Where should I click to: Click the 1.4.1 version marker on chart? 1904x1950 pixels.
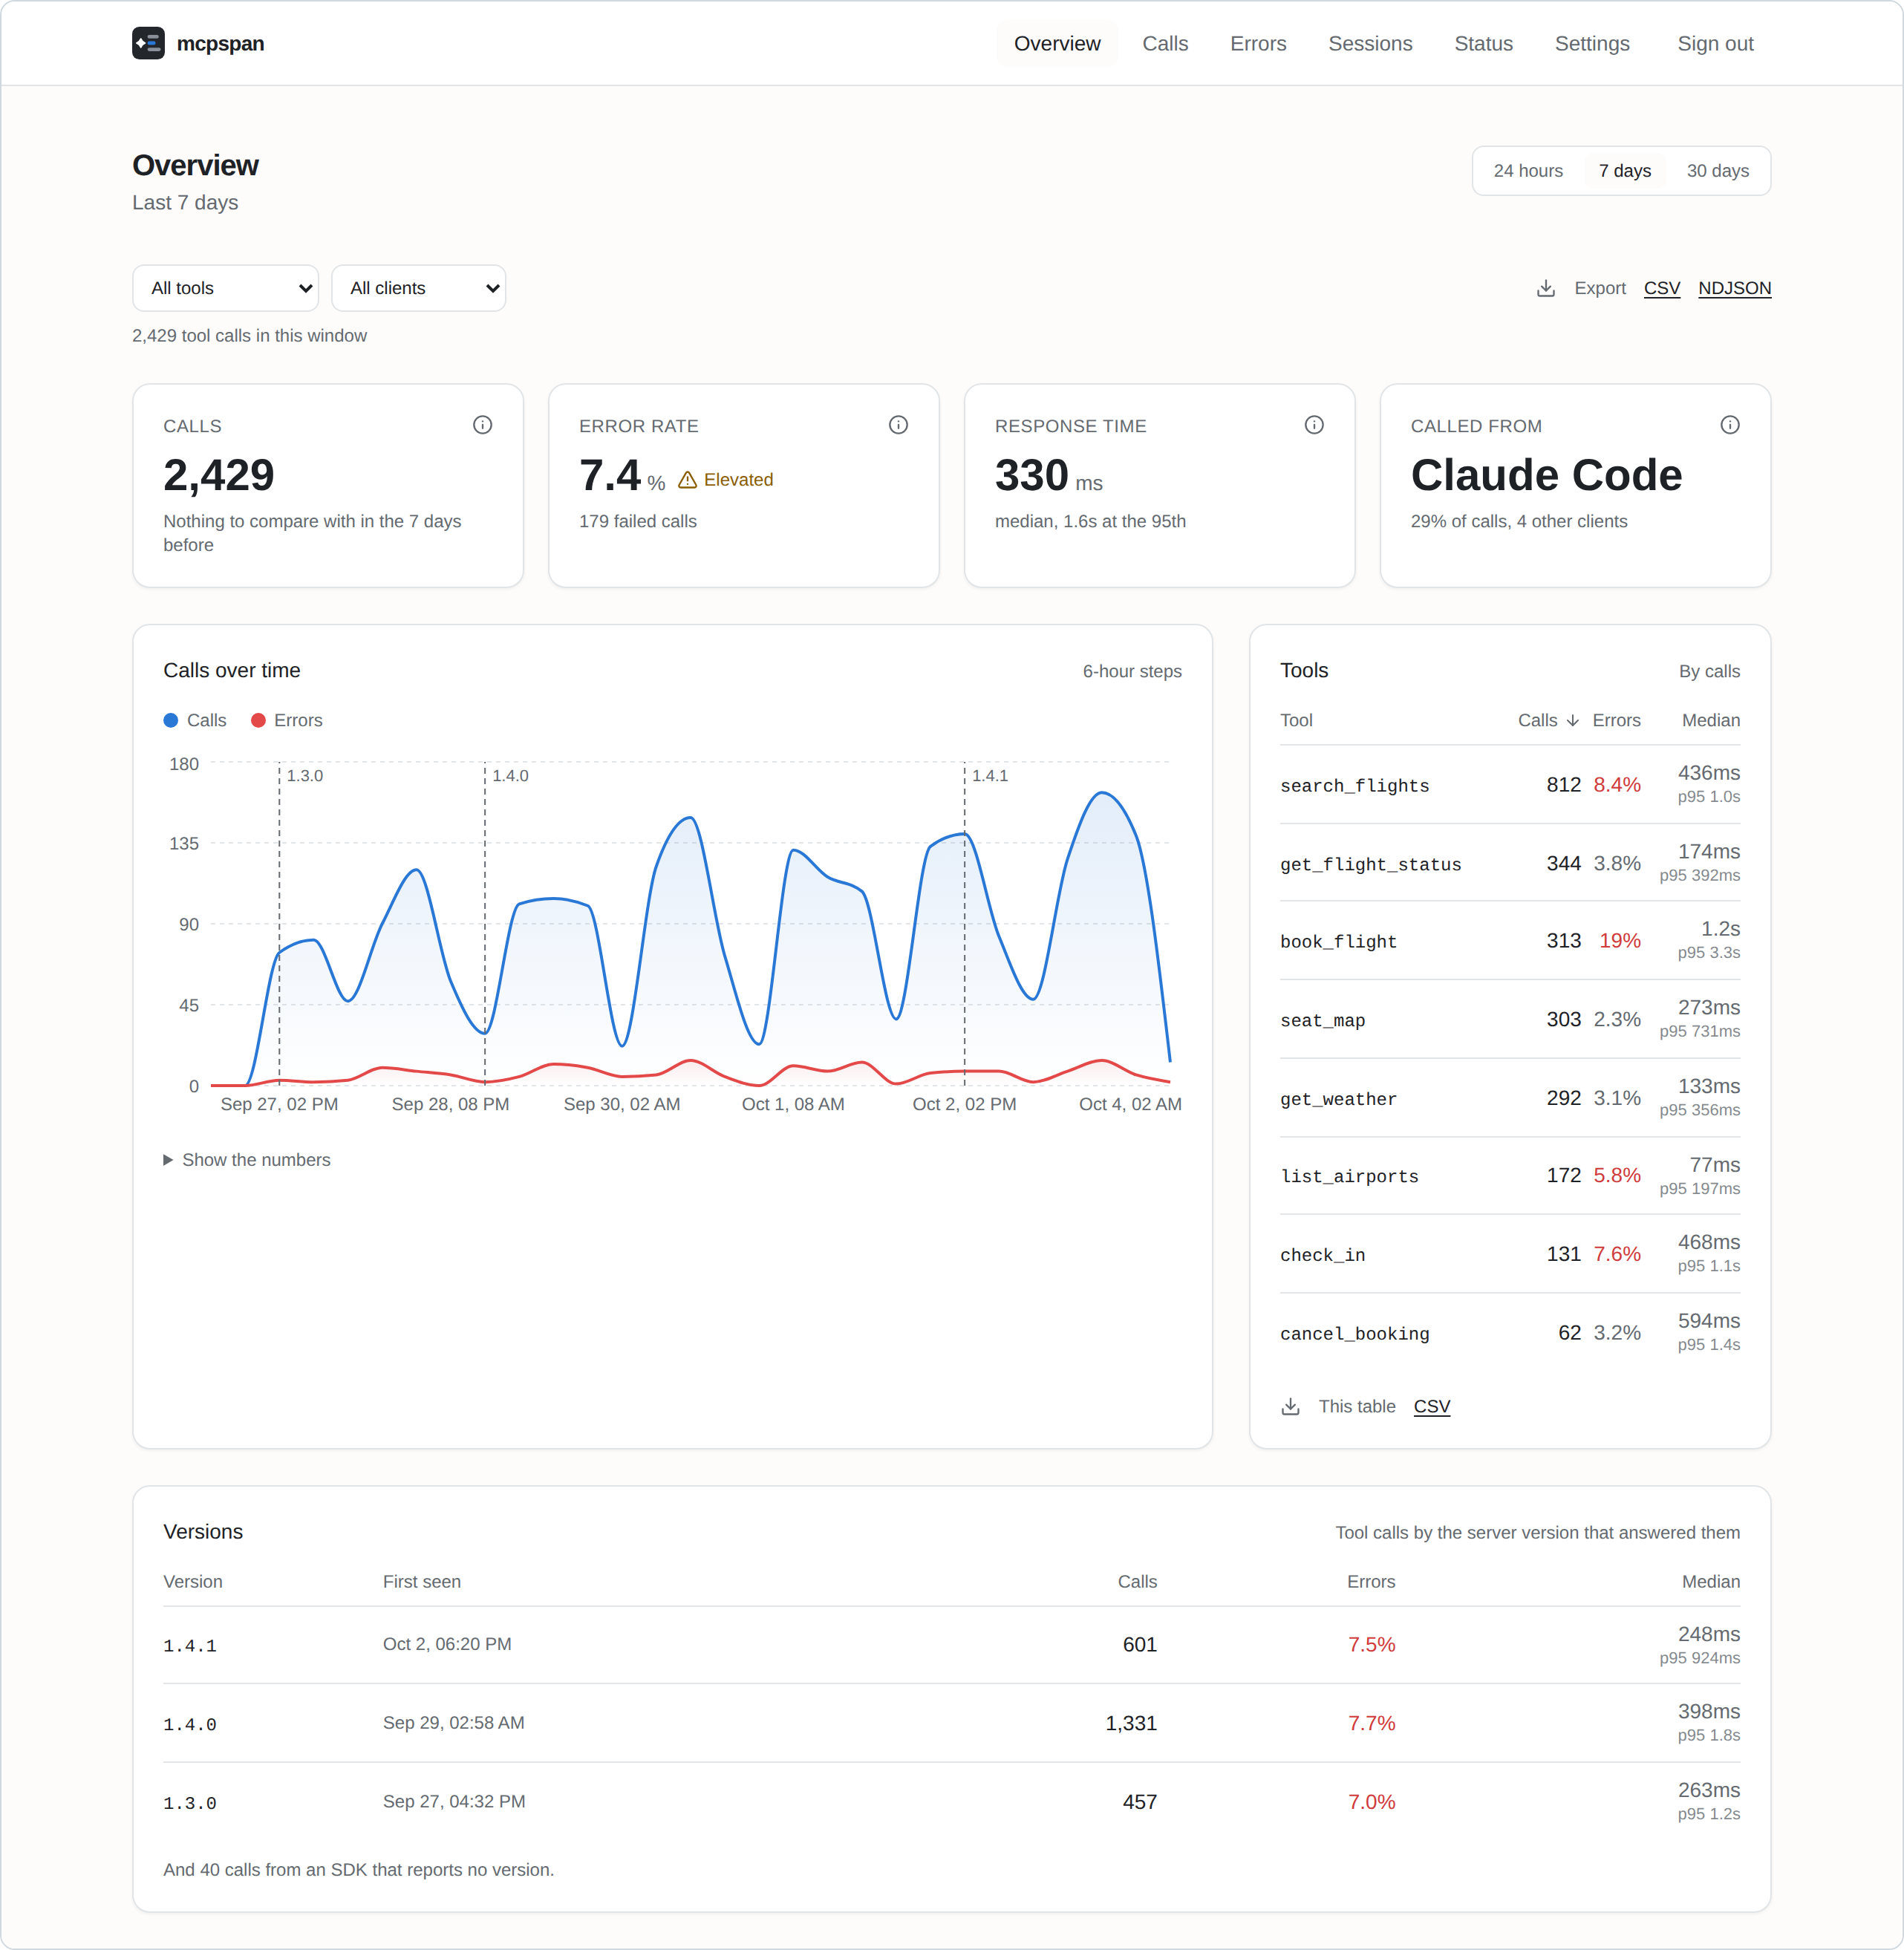click(990, 776)
